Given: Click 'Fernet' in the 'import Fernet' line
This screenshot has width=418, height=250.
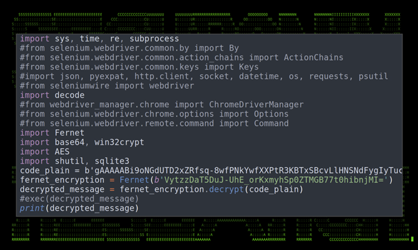Looking at the screenshot, I should (x=69, y=133).
